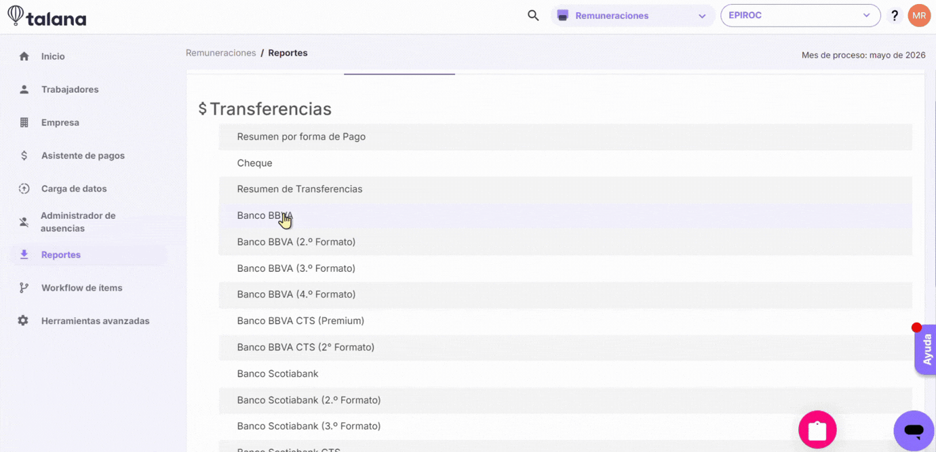Open Asistente de pagos in the sidebar

pos(83,156)
